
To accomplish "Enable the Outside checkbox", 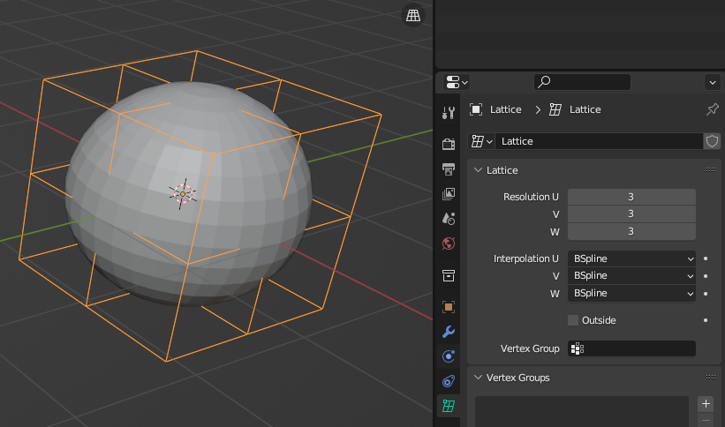I will 573,320.
